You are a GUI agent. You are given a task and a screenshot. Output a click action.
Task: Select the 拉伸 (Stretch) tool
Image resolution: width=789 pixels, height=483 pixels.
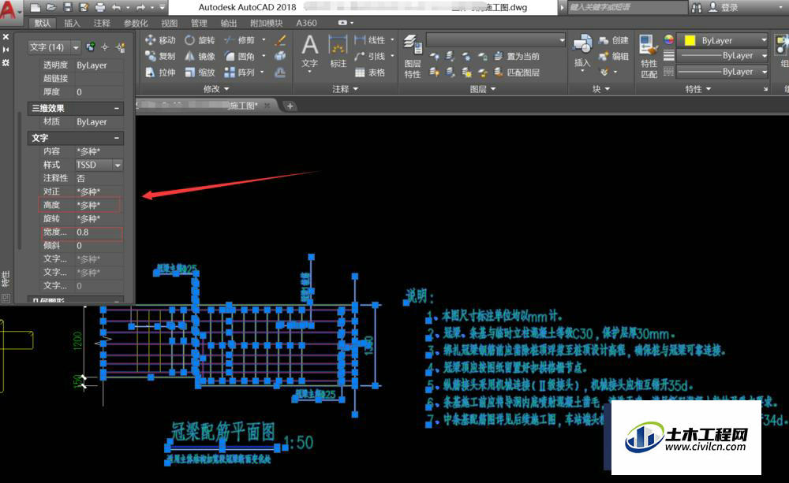tap(160, 72)
